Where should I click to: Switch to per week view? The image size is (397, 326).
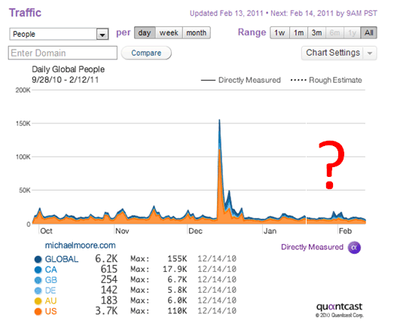click(169, 32)
